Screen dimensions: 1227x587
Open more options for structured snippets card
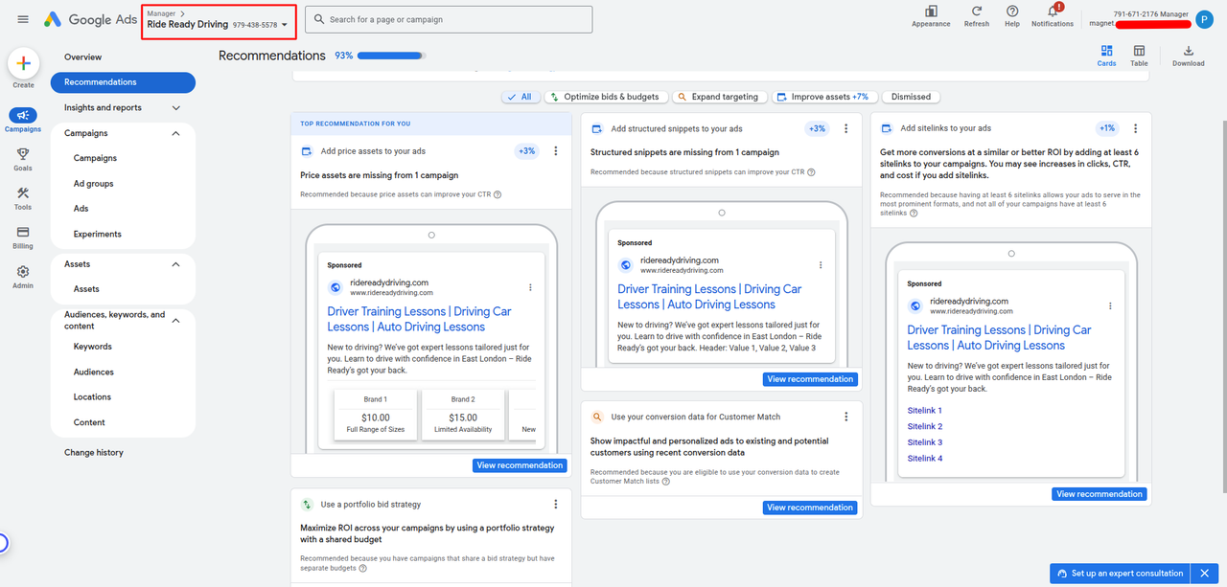845,128
